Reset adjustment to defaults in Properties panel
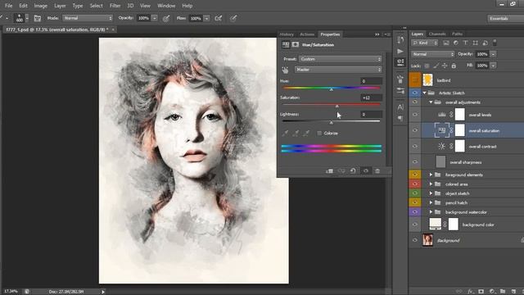This screenshot has height=295, width=524. [353, 171]
